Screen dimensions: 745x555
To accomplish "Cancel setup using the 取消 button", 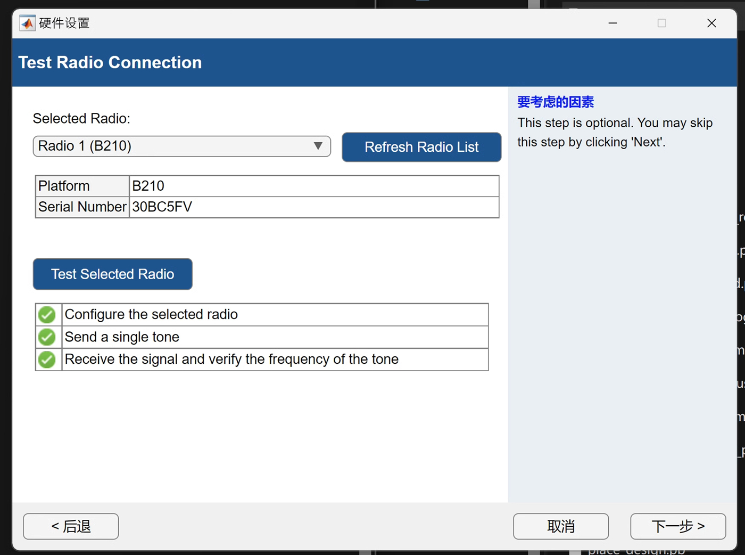I will click(x=561, y=526).
